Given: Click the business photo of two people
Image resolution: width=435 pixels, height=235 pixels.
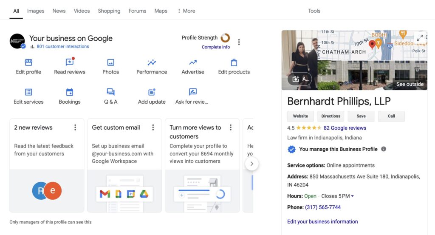Looking at the screenshot, I should tap(299, 60).
